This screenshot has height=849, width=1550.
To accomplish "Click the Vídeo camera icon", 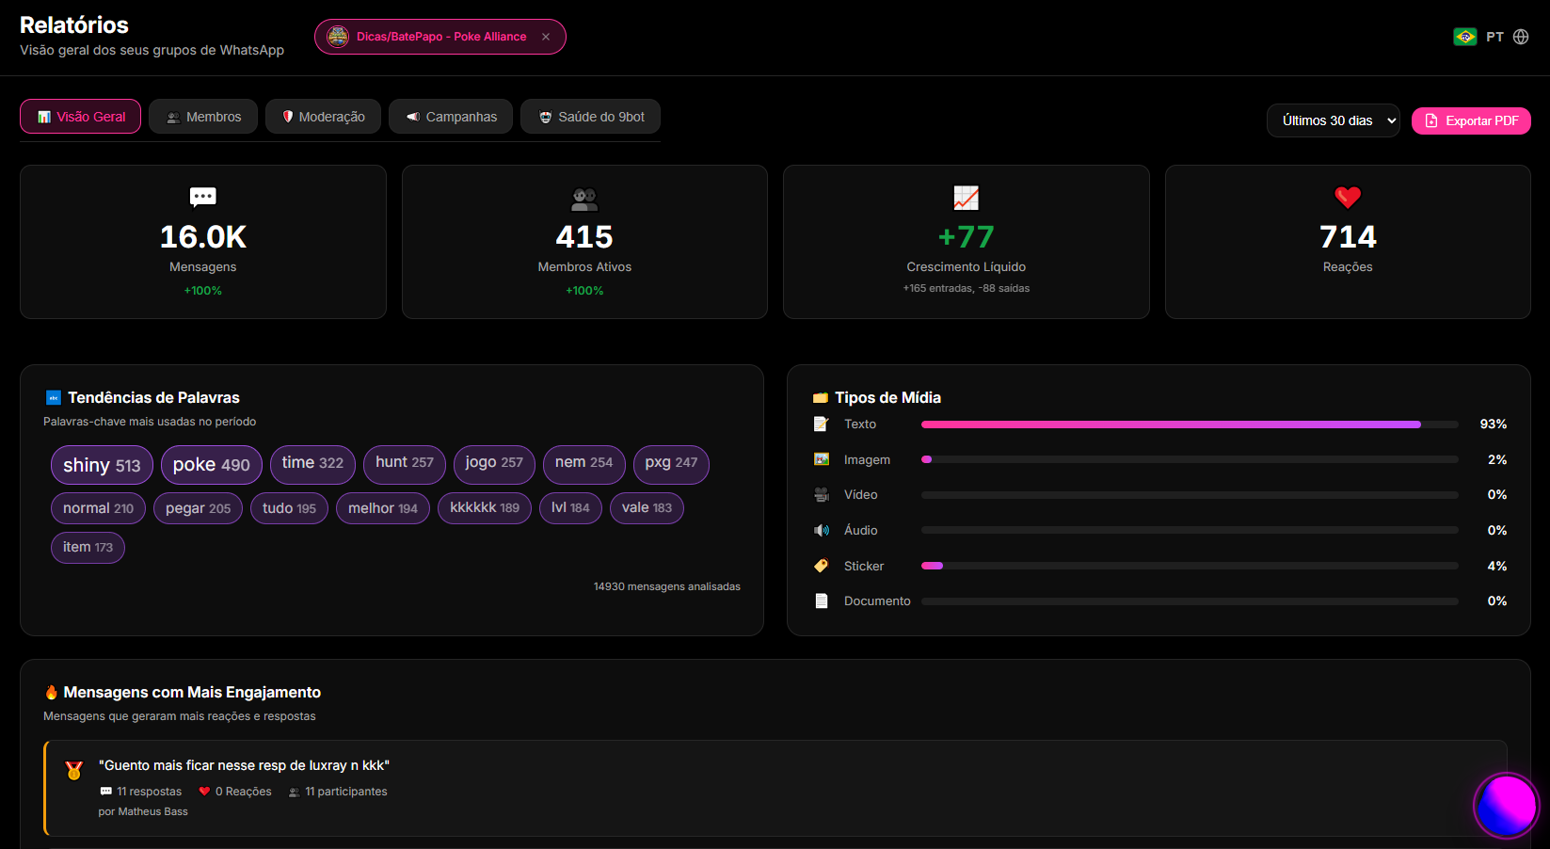I will 822,494.
